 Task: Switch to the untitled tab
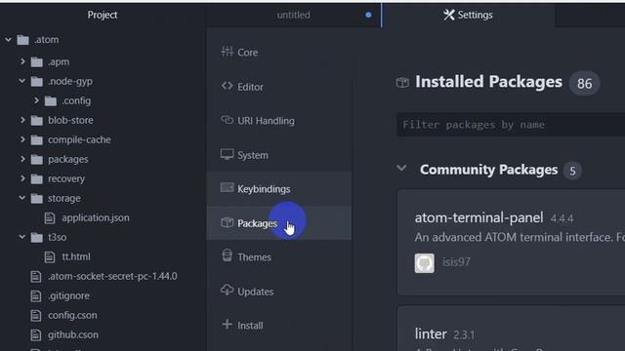pyautogui.click(x=293, y=16)
